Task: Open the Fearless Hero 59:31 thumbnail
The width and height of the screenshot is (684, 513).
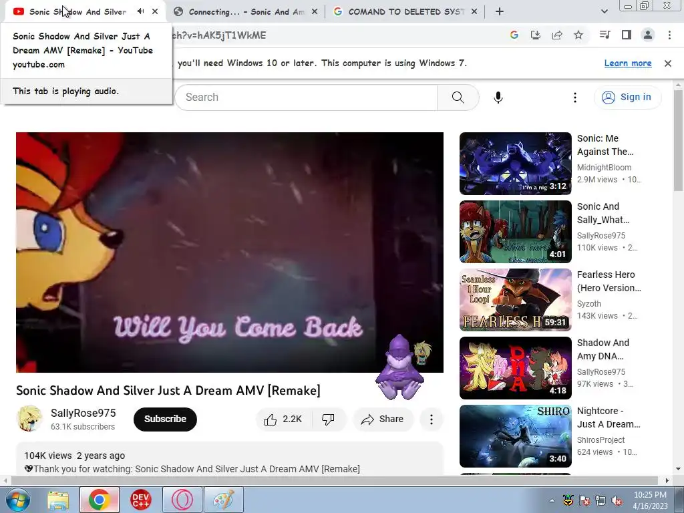Action: (515, 300)
